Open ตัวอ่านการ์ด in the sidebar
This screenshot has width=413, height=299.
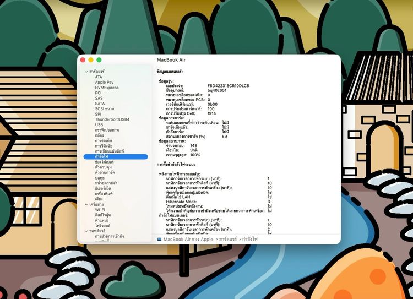click(x=105, y=172)
